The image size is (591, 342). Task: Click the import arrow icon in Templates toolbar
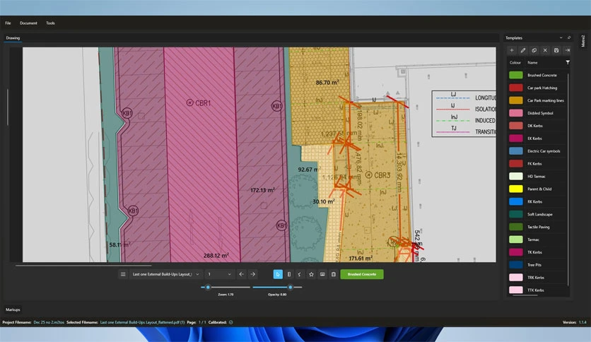coord(567,50)
